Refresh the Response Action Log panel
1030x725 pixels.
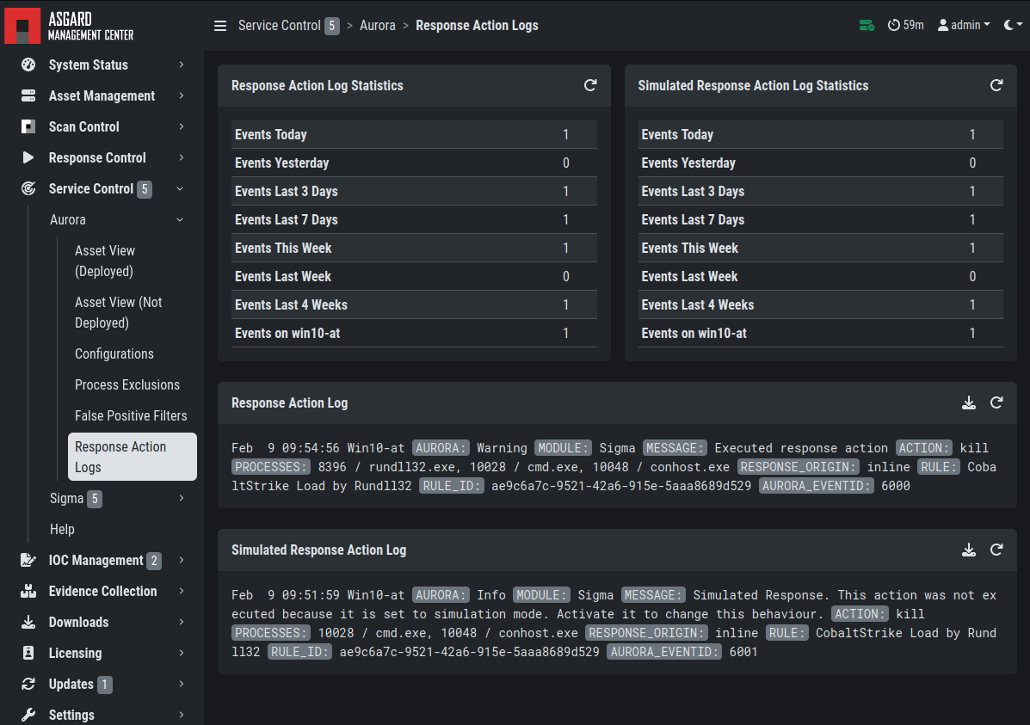tap(996, 402)
